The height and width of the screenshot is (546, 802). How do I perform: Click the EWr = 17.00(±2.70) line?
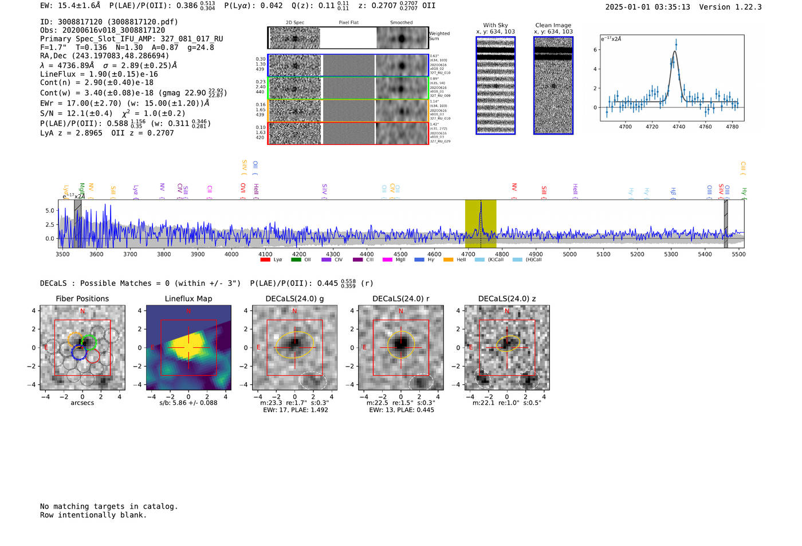point(124,104)
